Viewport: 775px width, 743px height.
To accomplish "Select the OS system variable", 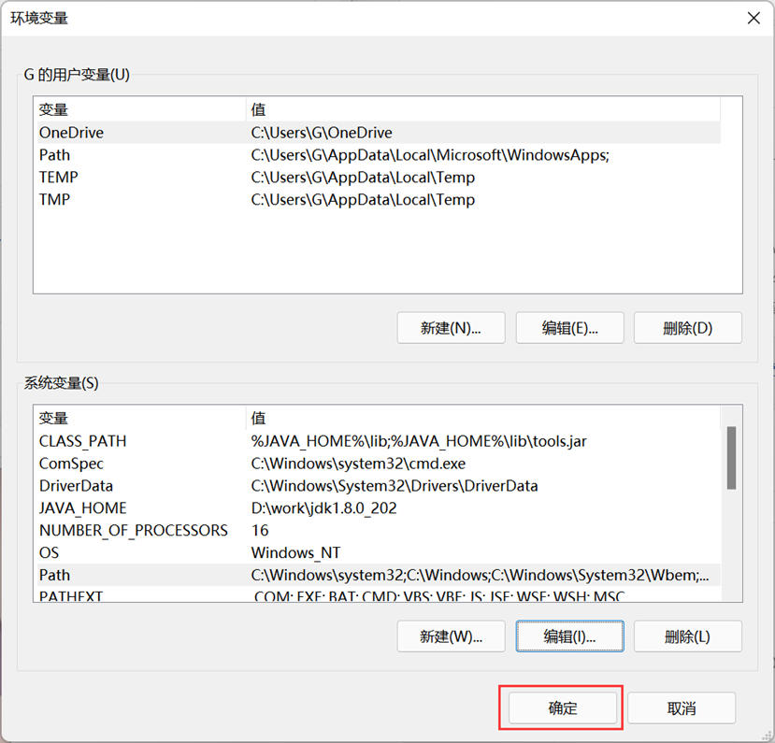I will 379,552.
